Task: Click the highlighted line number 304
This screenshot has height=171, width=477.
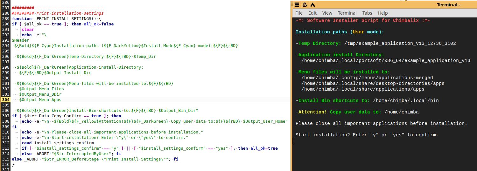Action: click(x=5, y=100)
